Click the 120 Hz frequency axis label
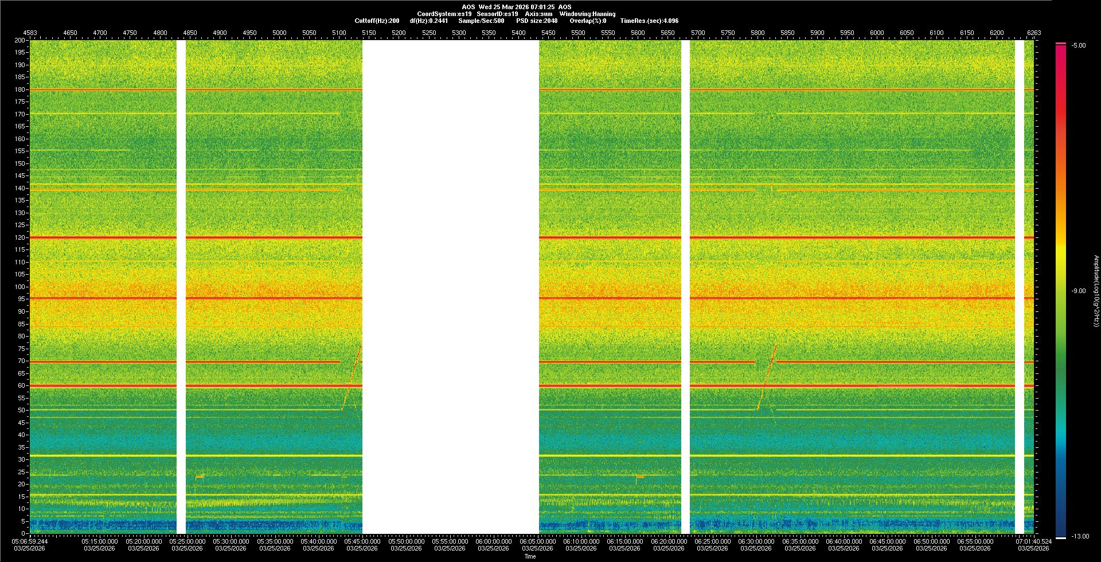 click(x=20, y=237)
